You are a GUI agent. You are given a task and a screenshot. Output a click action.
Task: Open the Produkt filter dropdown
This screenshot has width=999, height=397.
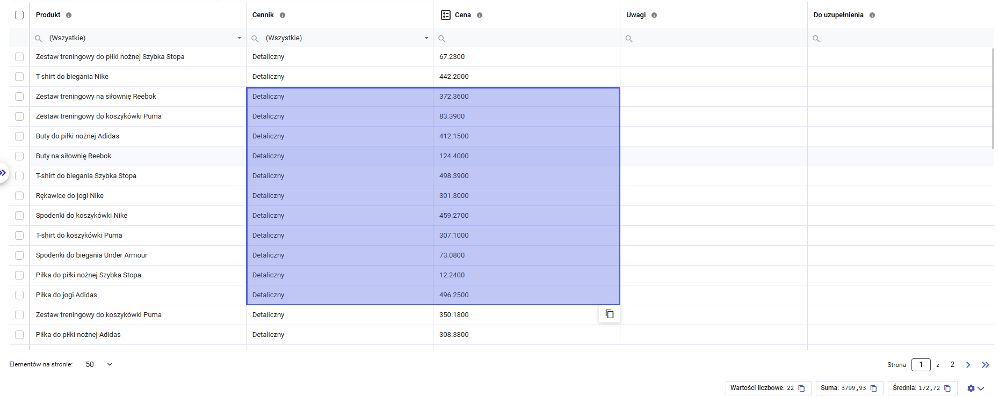(239, 38)
